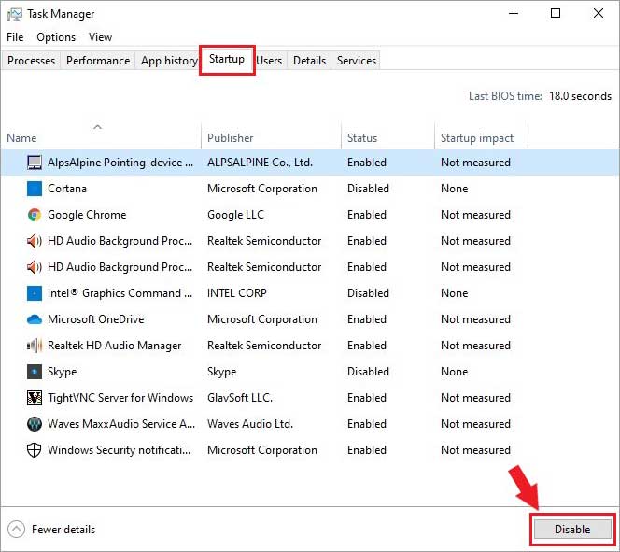The height and width of the screenshot is (552, 620).
Task: Select TightVNC Server for Windows name
Action: click(120, 398)
